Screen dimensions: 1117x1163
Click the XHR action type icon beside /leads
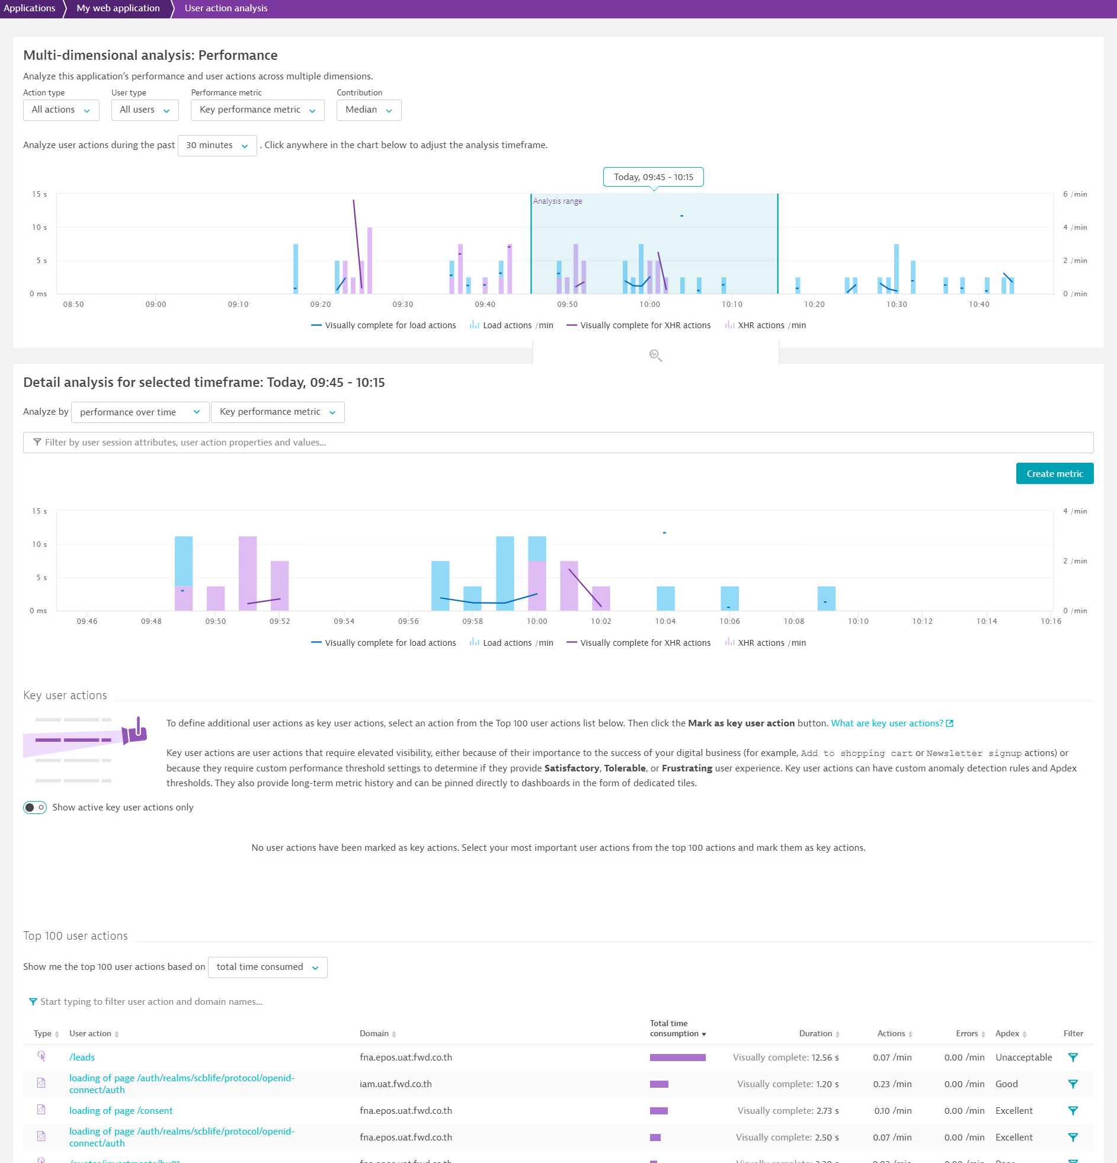coord(41,1056)
